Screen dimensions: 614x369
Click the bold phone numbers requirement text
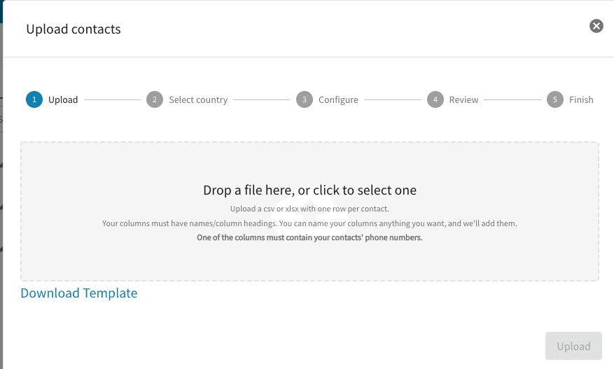pyautogui.click(x=309, y=237)
